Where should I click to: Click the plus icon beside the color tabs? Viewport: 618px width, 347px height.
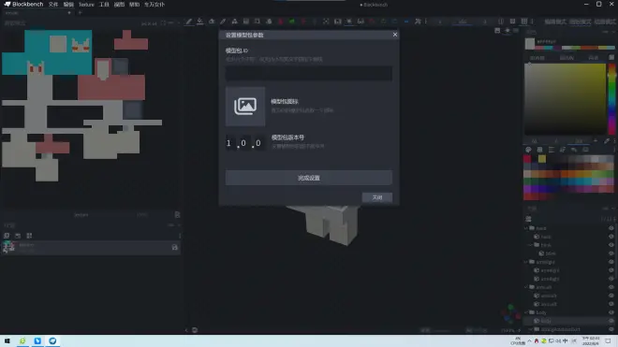coord(596,140)
